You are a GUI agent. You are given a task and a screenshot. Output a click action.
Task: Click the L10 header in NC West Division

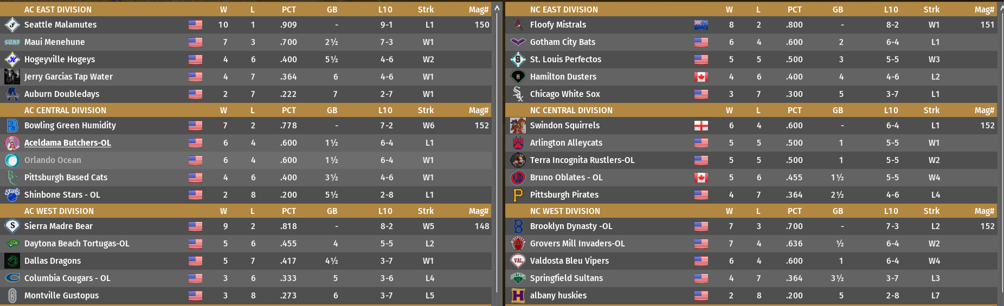click(x=891, y=211)
